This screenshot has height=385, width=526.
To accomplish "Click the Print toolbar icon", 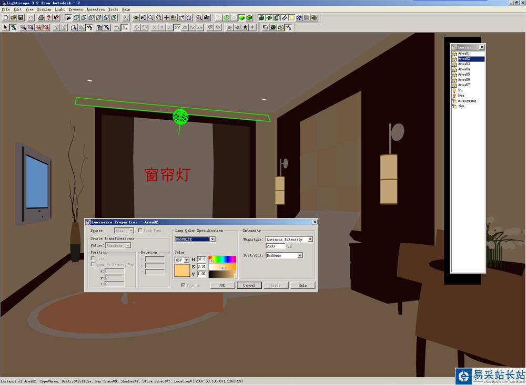I will [41, 18].
